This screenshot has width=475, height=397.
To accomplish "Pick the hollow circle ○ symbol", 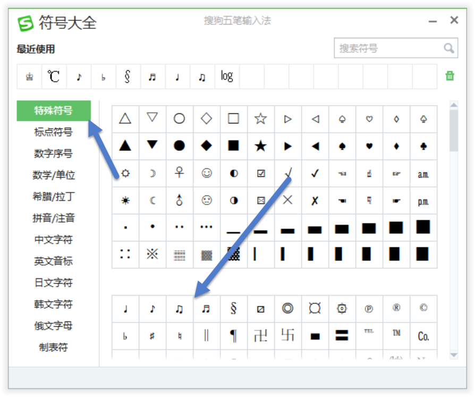I will (180, 119).
